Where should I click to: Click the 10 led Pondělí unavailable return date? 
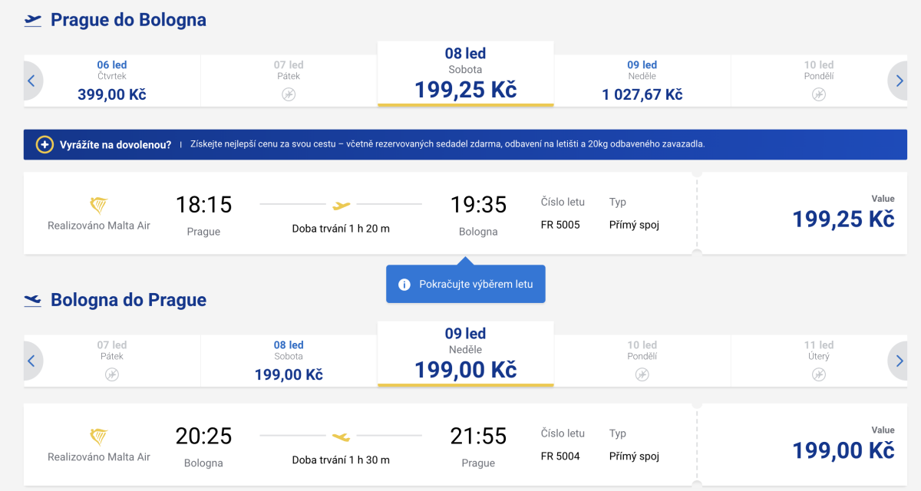(642, 361)
